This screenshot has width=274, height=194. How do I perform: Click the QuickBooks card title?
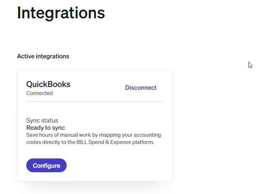point(48,84)
